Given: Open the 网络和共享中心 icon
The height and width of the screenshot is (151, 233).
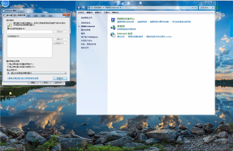Looking at the screenshot, I should tap(113, 20).
